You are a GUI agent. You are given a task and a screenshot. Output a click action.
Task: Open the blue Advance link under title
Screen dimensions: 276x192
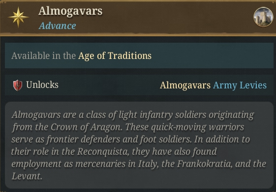(57, 26)
